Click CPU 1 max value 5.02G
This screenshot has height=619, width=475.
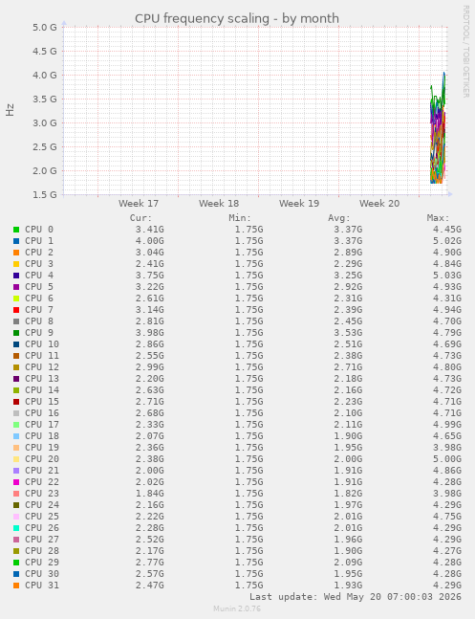(x=447, y=241)
